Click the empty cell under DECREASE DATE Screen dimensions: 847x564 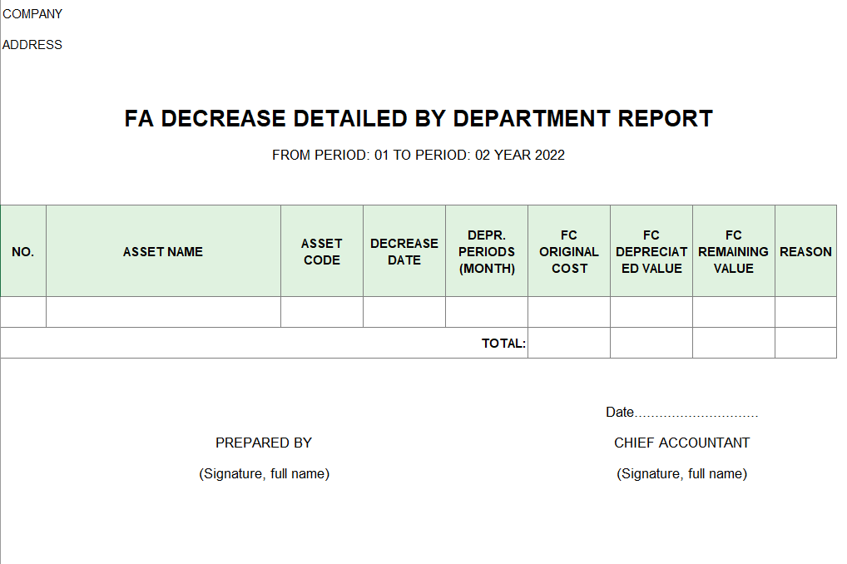(404, 312)
